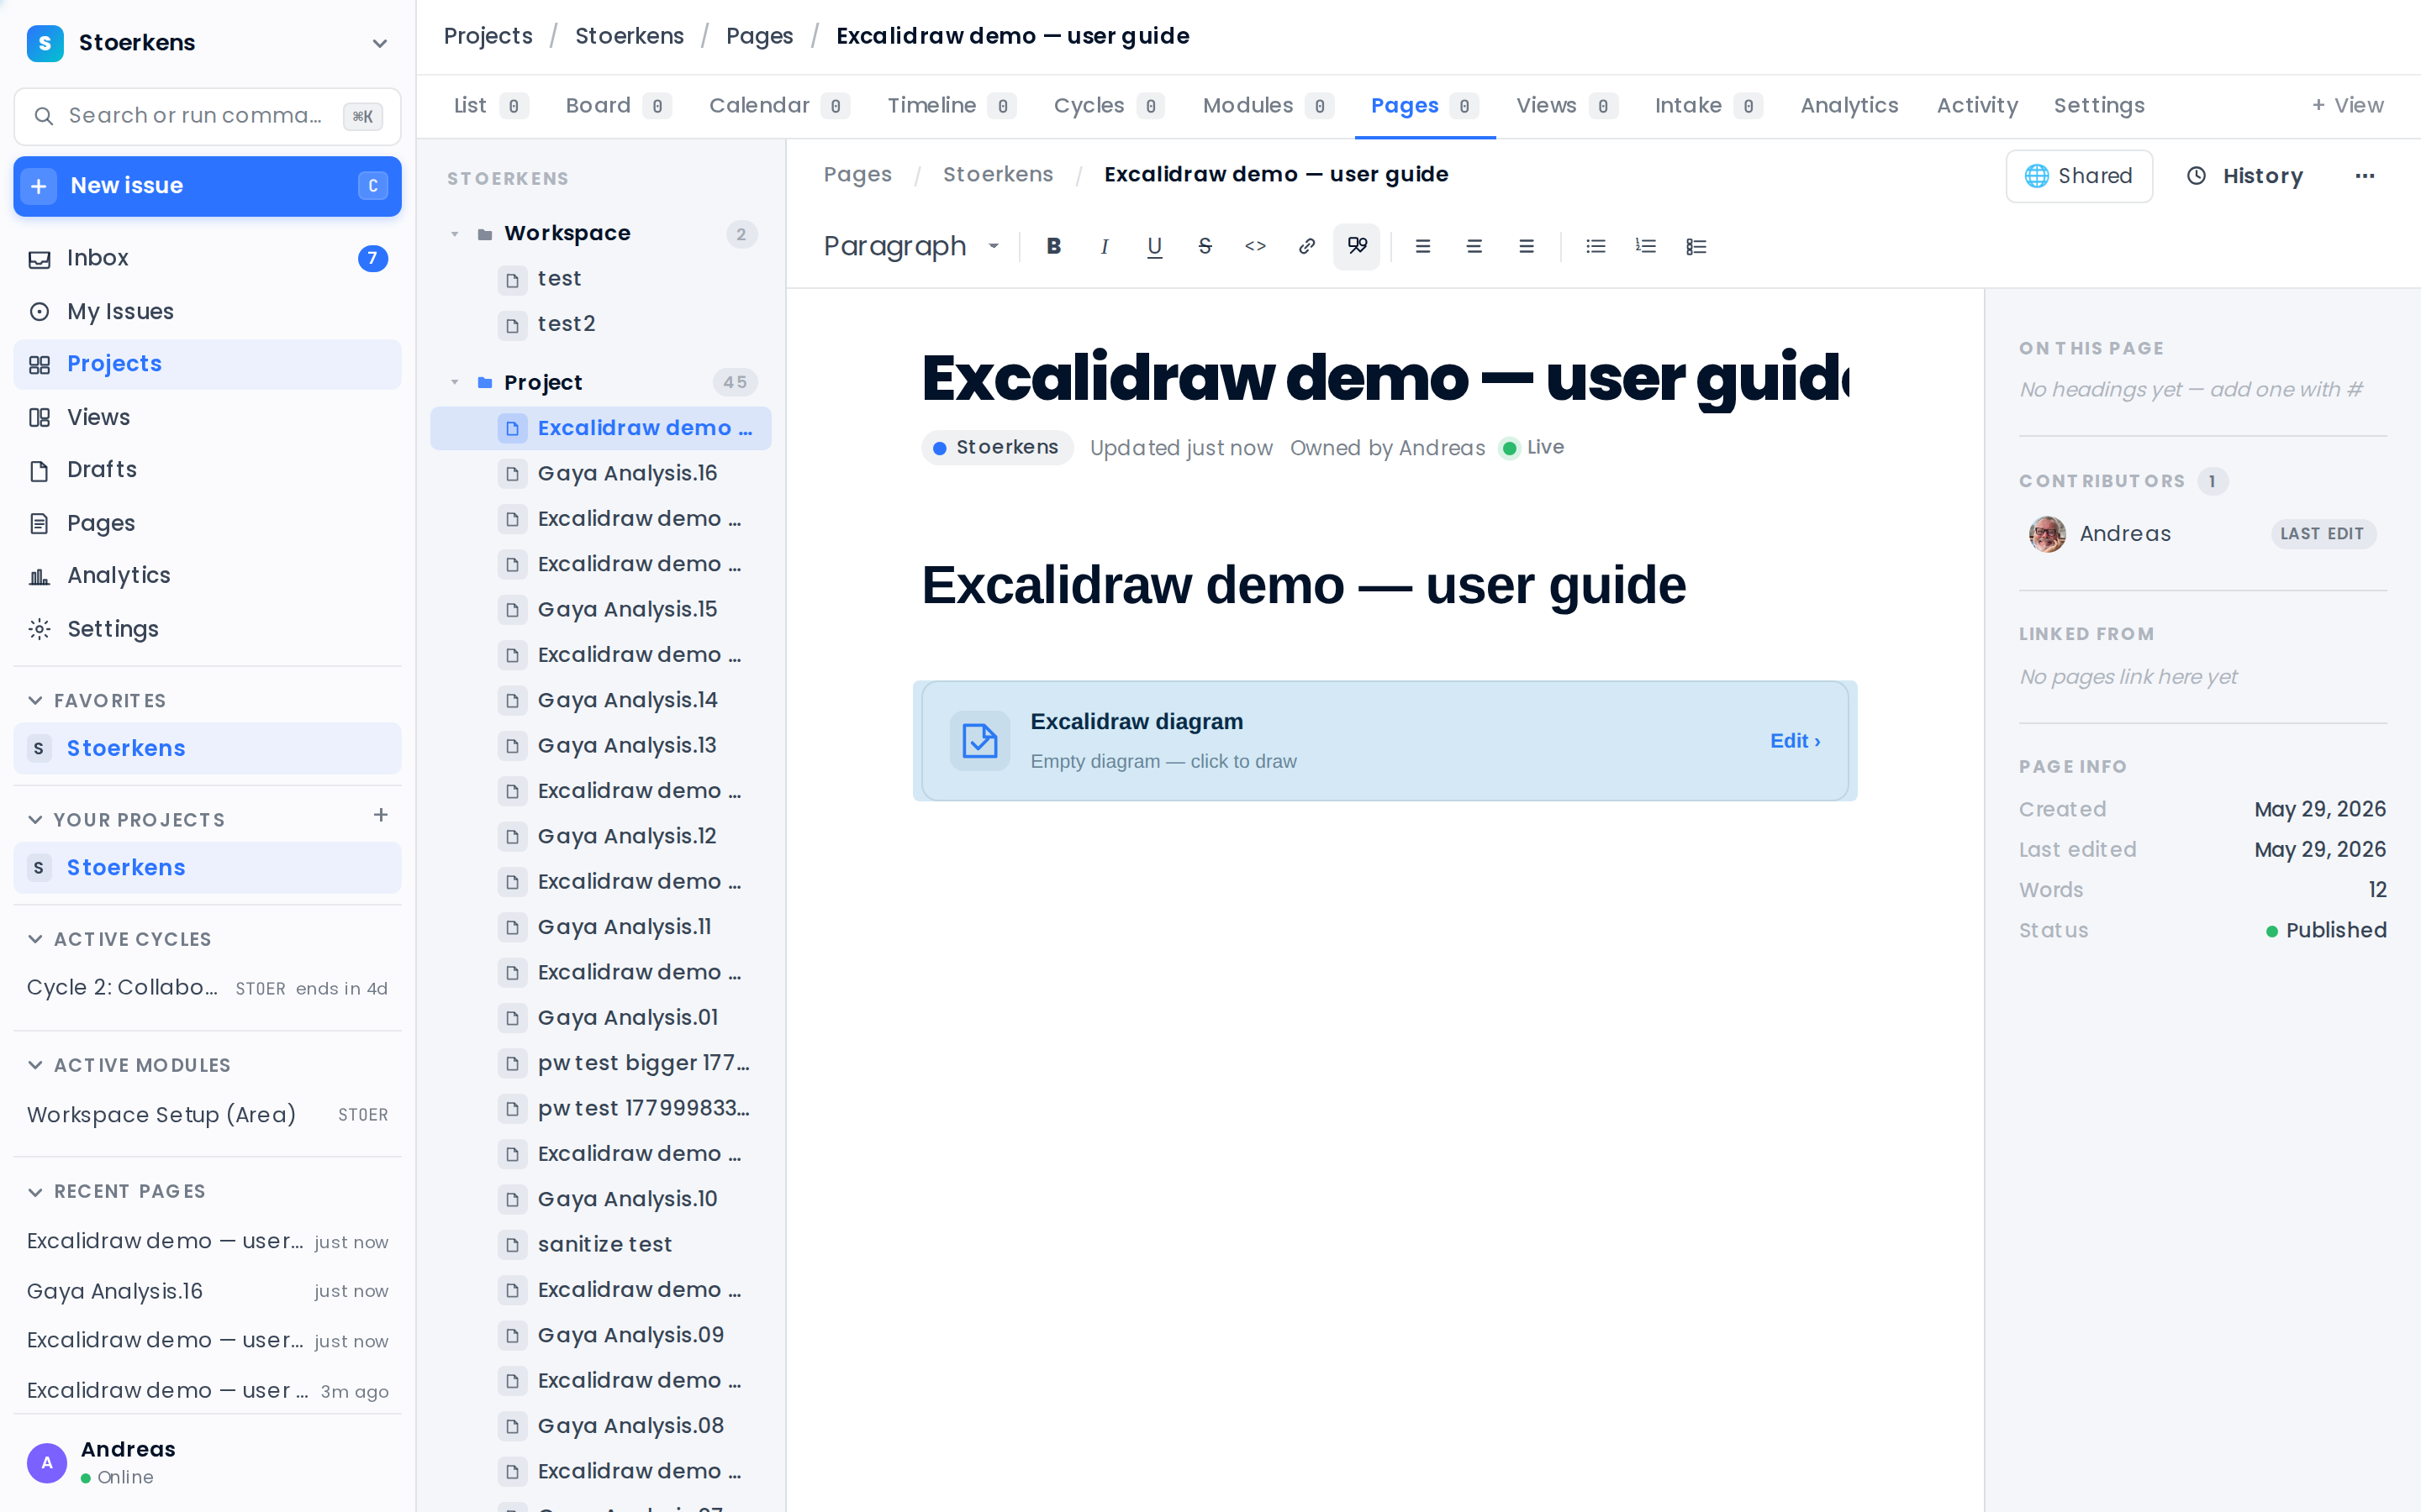Open Analytics in the left sidebar
Image resolution: width=2421 pixels, height=1512 pixels.
coord(207,576)
